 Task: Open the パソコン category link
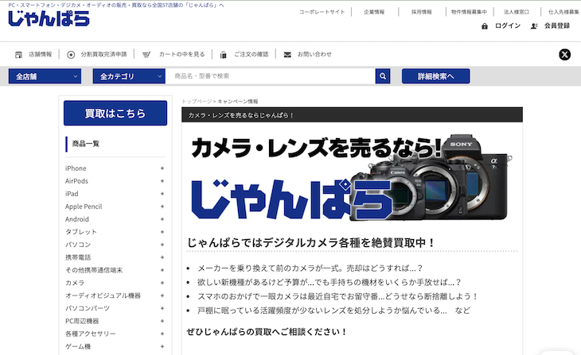tap(78, 245)
